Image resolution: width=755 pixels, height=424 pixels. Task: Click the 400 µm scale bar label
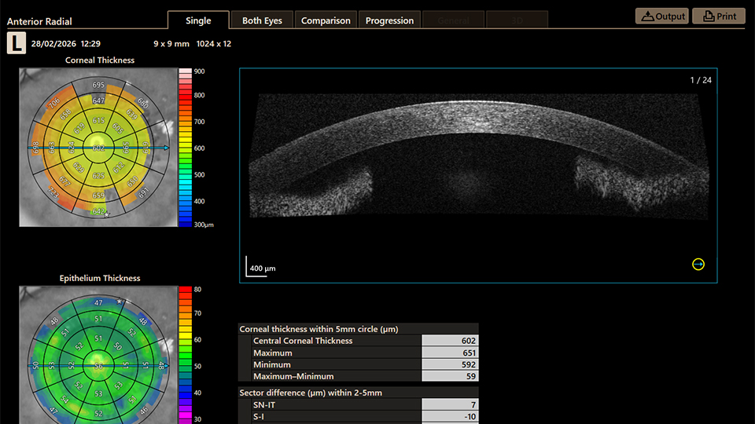(x=263, y=269)
